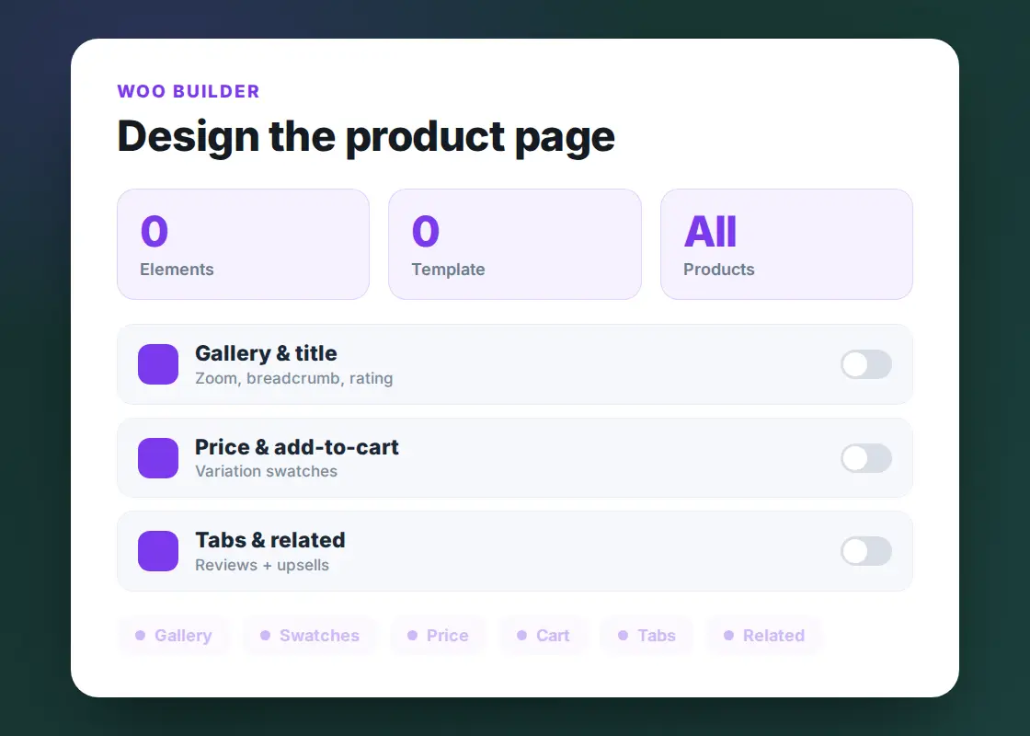Click the Gallery & title row heading
Image resolution: width=1030 pixels, height=736 pixels.
(x=266, y=353)
